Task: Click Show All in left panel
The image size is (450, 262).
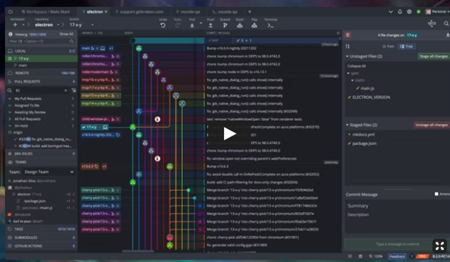Action: [66, 34]
